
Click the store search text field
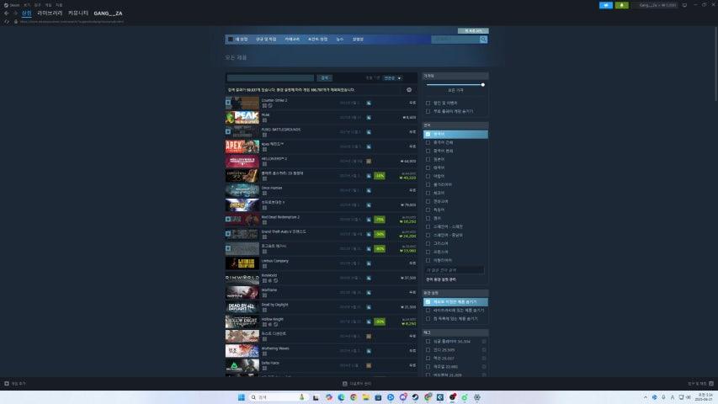[x=455, y=40]
